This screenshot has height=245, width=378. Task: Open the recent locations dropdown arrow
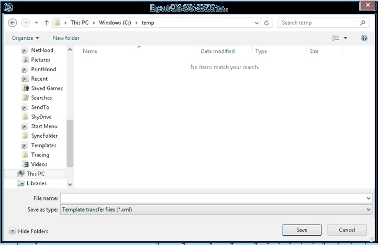tap(36, 23)
